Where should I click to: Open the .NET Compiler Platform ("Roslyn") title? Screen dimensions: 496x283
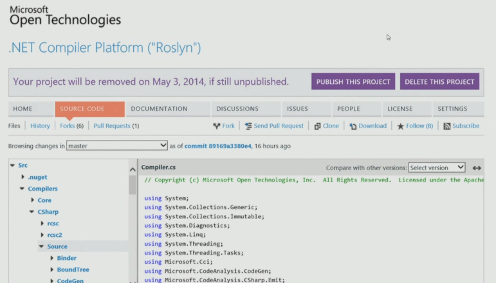105,47
